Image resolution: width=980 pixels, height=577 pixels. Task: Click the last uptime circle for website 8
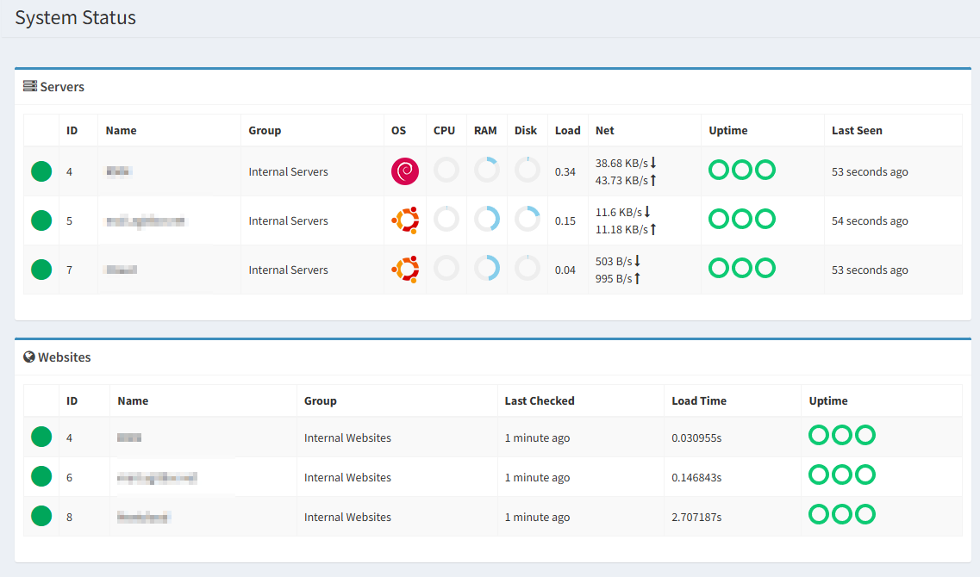[865, 514]
